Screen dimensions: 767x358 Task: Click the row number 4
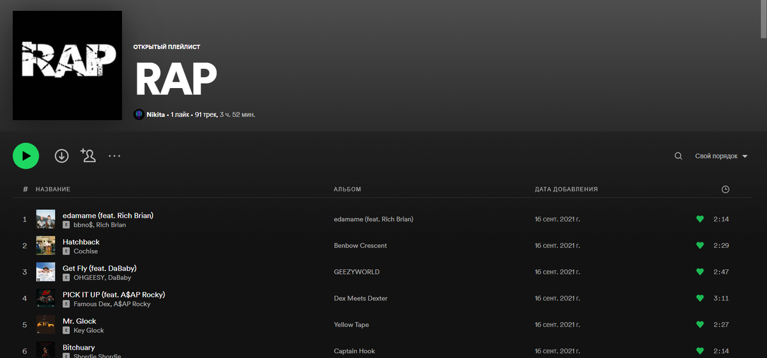pyautogui.click(x=25, y=299)
